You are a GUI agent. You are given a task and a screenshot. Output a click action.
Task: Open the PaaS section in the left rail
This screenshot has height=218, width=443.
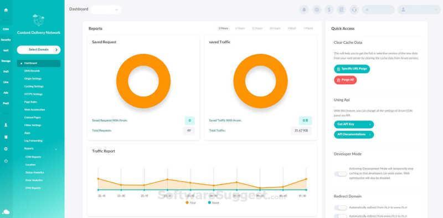tap(6, 103)
